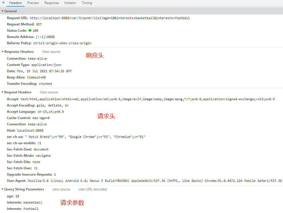
Task: Click the Headers tab
Action: coord(15,3)
